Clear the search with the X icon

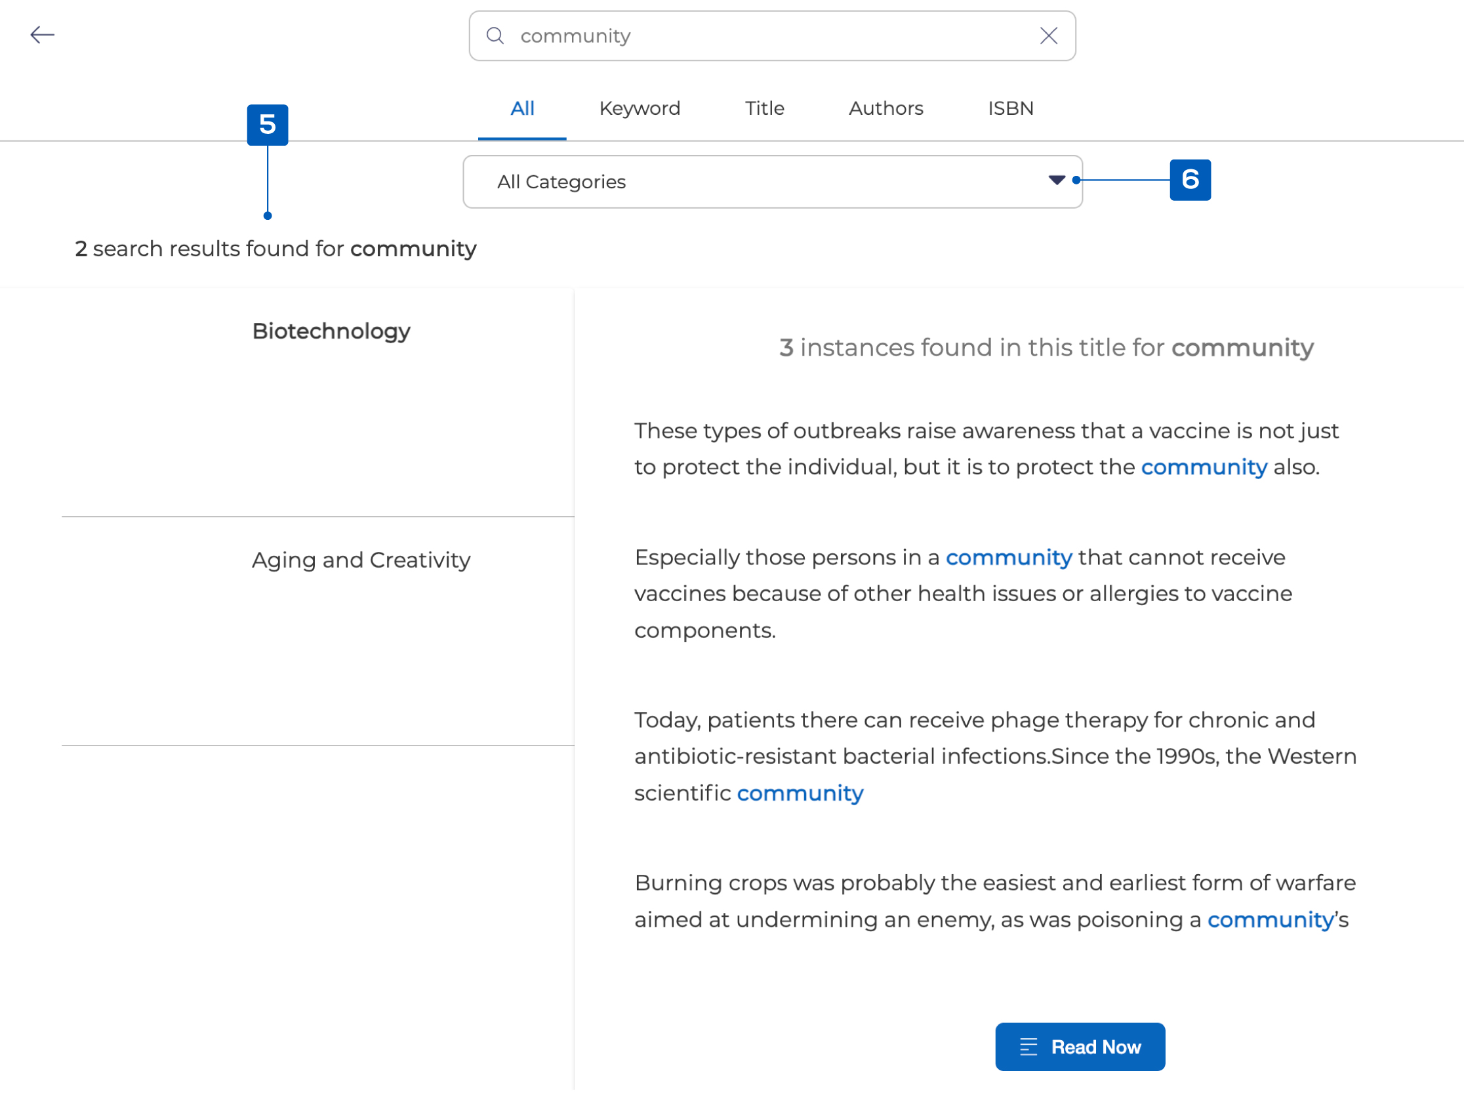point(1048,35)
